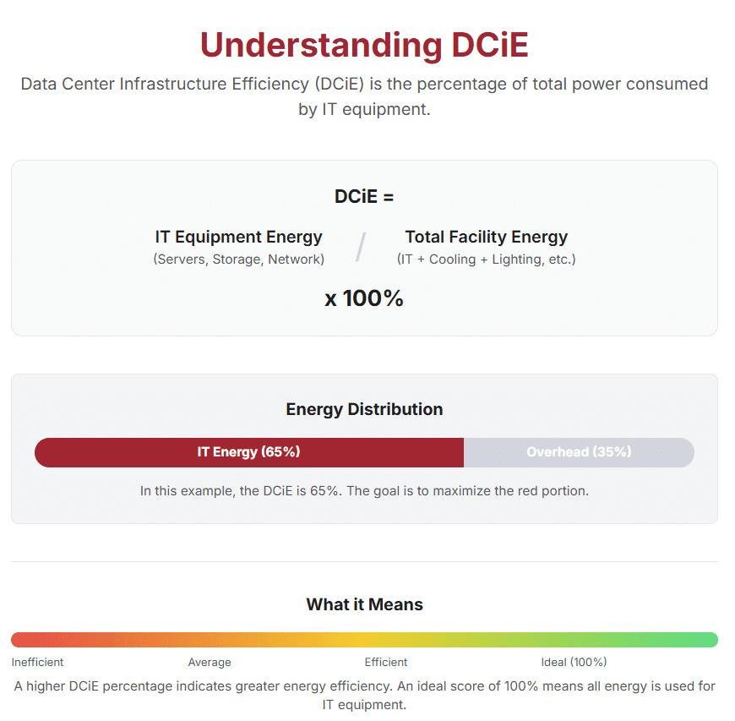Select the DCiE definition paragraph under the title

pos(364,96)
